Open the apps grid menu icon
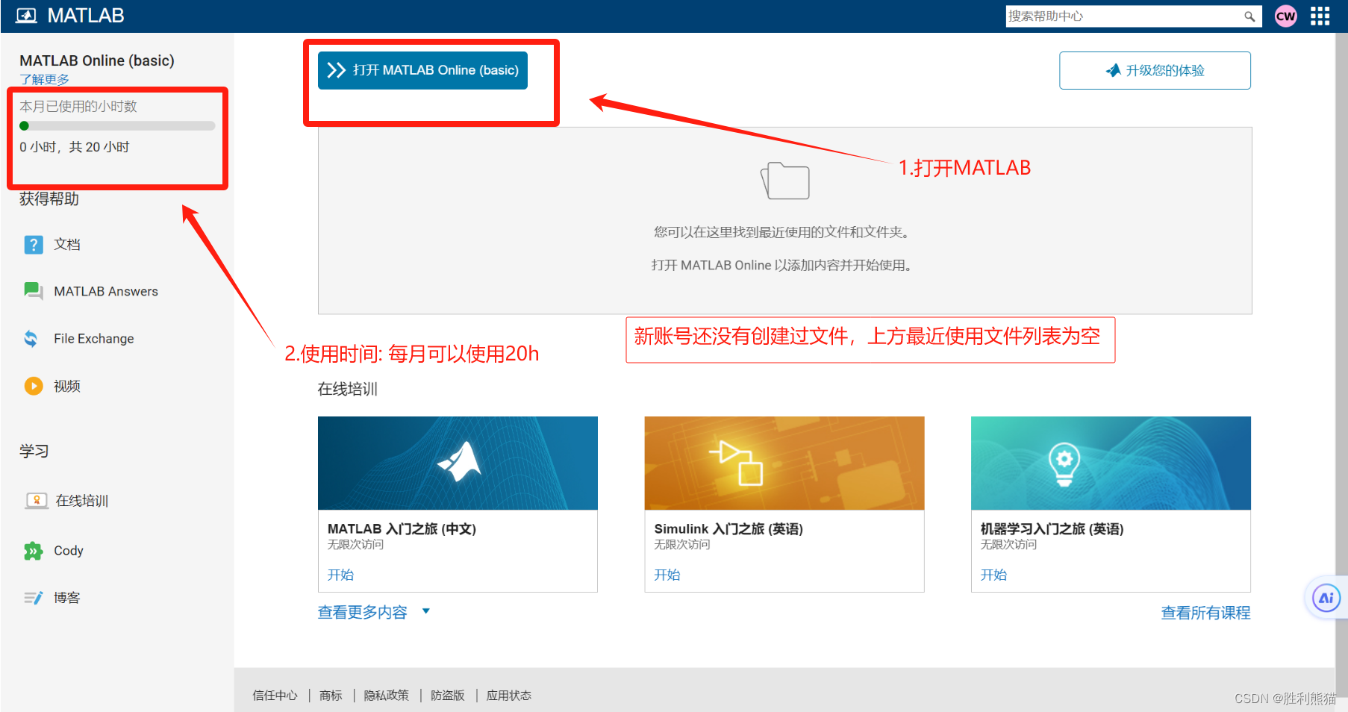1348x712 pixels. (x=1320, y=16)
